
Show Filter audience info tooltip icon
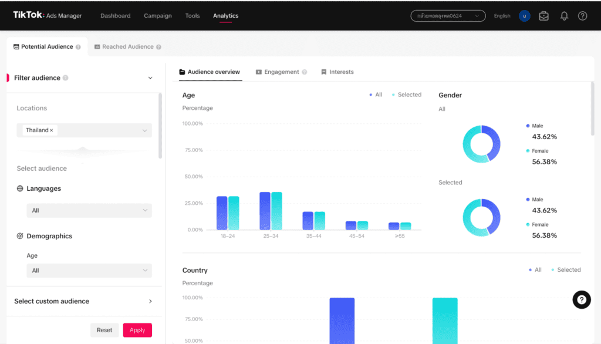[66, 78]
